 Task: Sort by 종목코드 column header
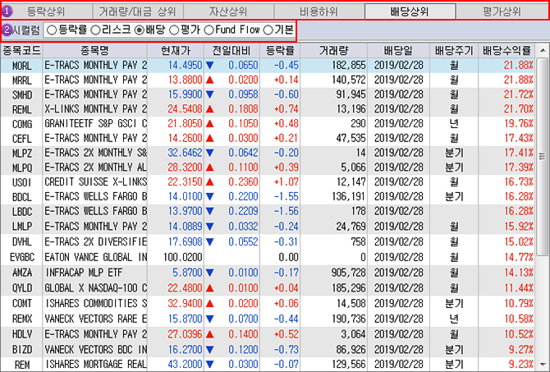tap(21, 51)
